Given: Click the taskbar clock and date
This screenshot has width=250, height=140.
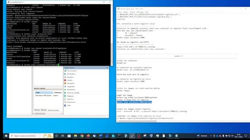Looking at the screenshot, I should [239, 136].
